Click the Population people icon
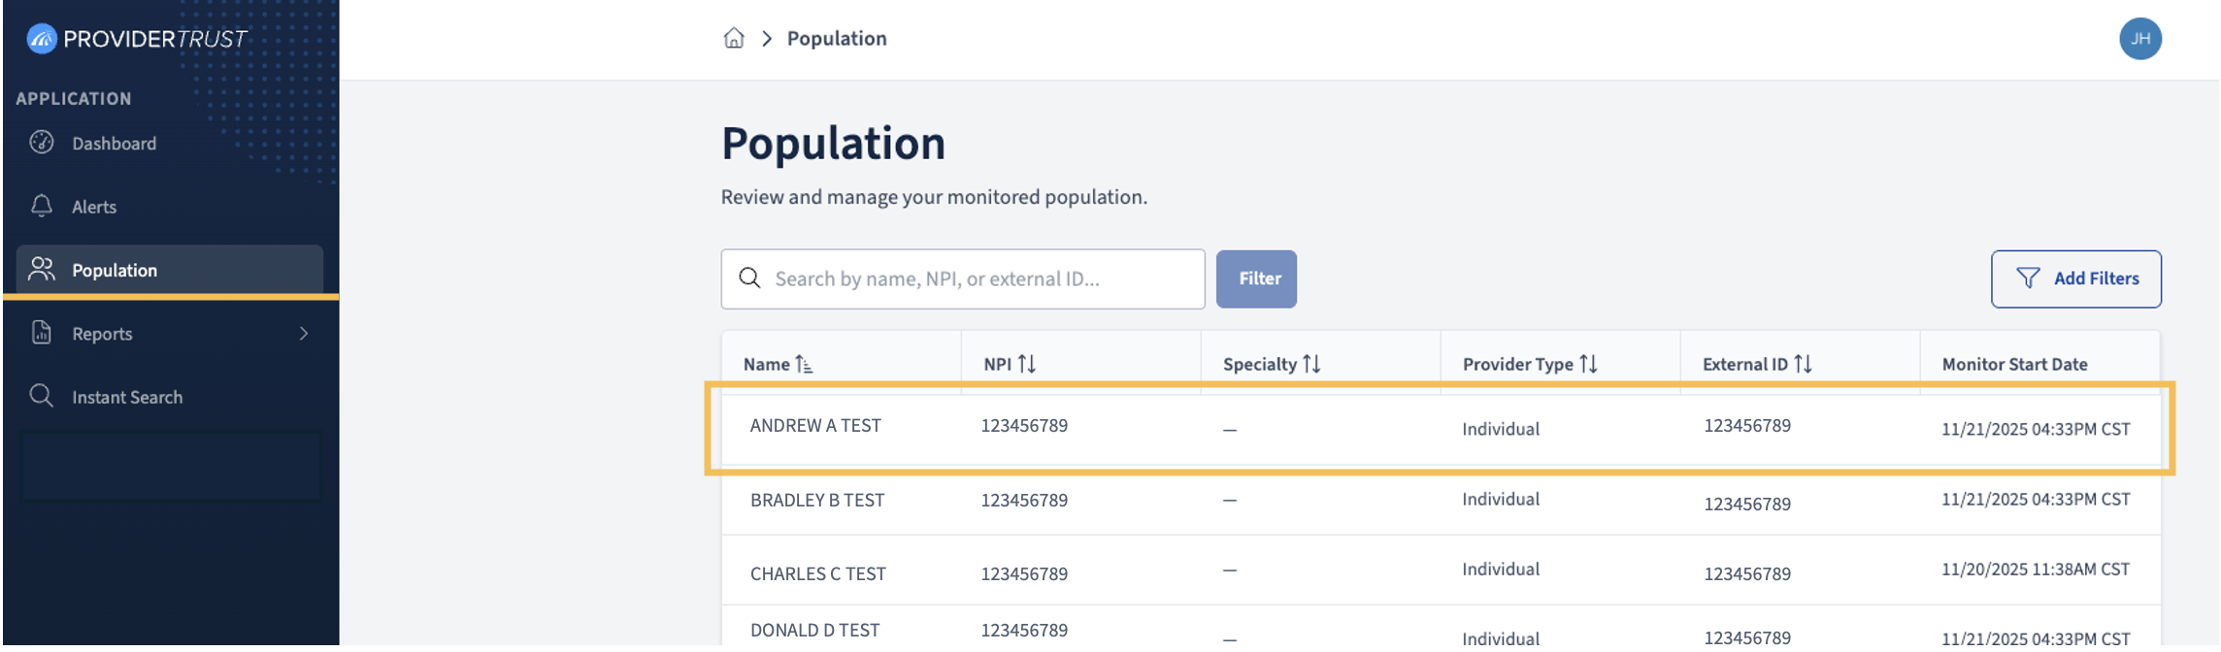This screenshot has width=2221, height=652. tap(42, 269)
